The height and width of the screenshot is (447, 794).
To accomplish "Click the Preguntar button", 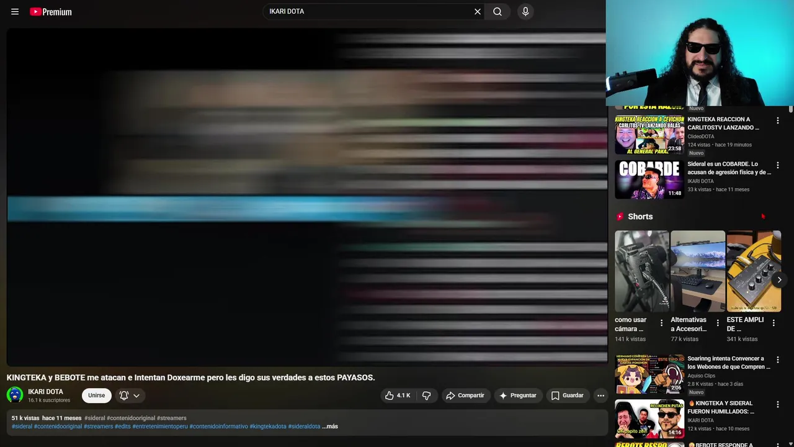I will tap(517, 395).
